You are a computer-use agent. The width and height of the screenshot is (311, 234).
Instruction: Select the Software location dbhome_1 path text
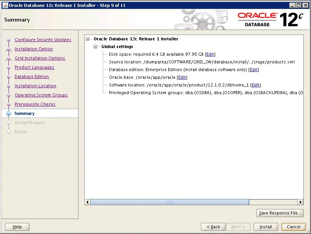[x=179, y=85]
